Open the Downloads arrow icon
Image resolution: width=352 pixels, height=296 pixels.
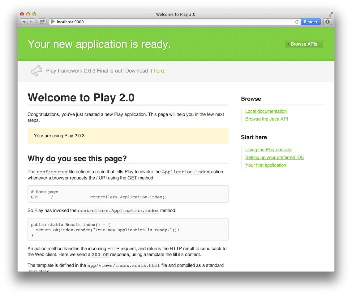tap(328, 22)
